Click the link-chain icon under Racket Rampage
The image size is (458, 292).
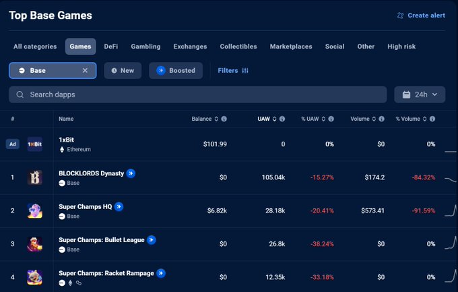coord(79,283)
